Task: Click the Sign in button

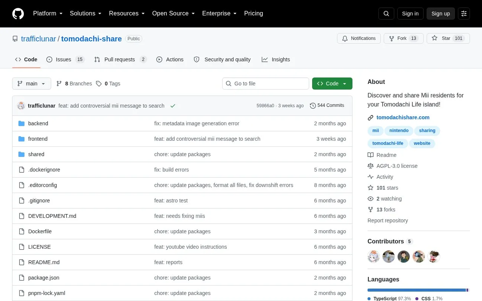Action: coord(410,14)
